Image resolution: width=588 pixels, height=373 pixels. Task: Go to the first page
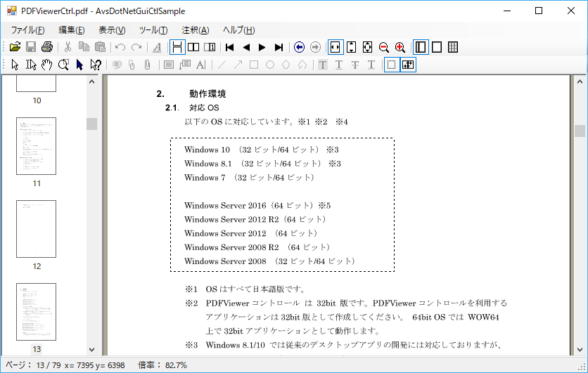(230, 47)
